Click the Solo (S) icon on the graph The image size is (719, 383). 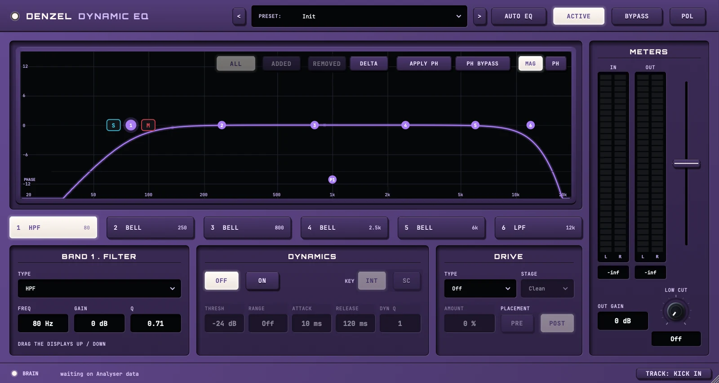tap(113, 125)
